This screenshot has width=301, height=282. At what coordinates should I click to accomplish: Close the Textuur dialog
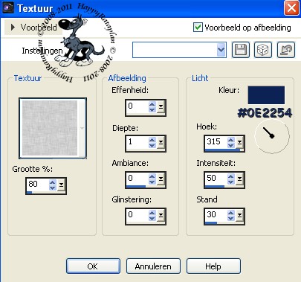[x=291, y=8]
